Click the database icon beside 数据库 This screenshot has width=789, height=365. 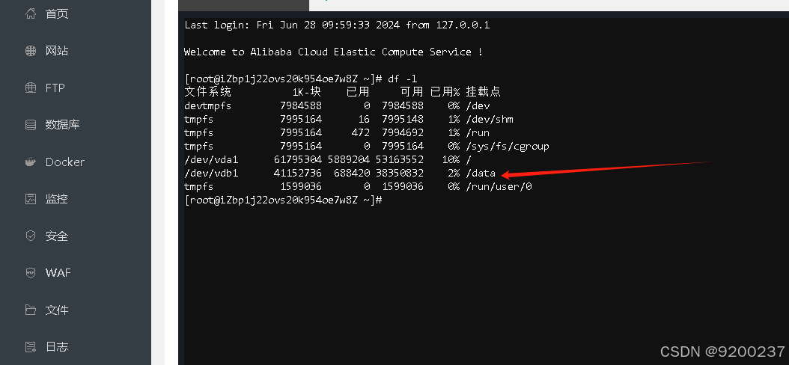(31, 125)
